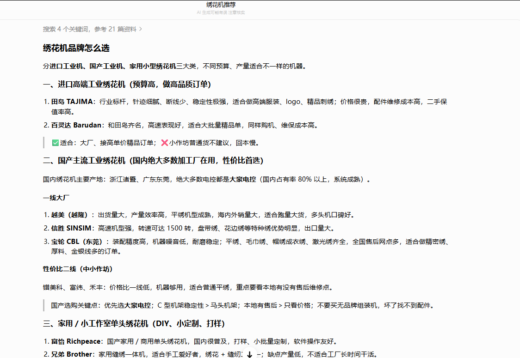Expand the searched keywords and 21 references chevron
The width and height of the screenshot is (520, 358).
coord(140,29)
